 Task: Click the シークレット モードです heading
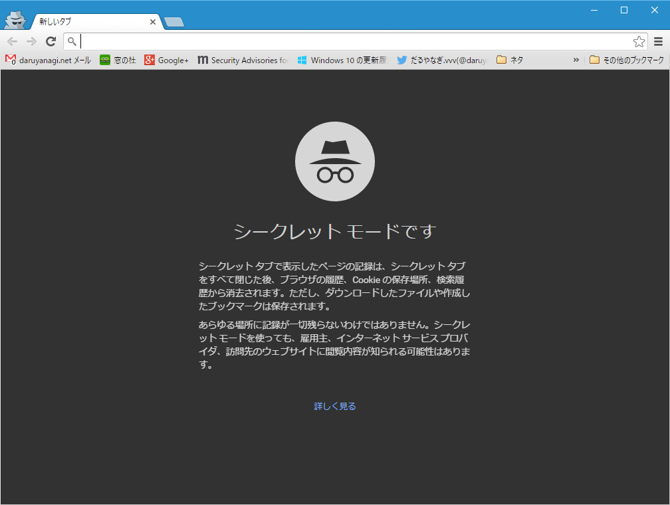point(335,231)
